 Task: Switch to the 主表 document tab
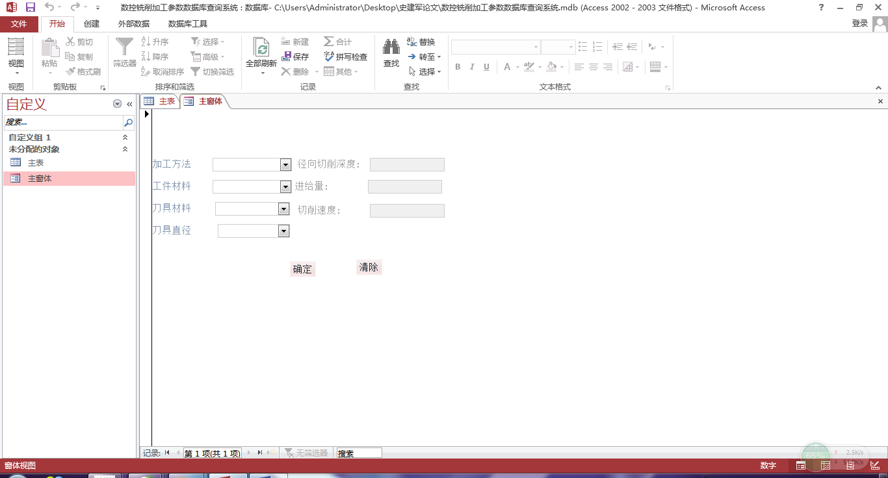[x=161, y=101]
